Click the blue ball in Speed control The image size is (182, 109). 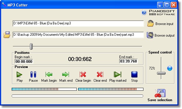click(x=170, y=68)
